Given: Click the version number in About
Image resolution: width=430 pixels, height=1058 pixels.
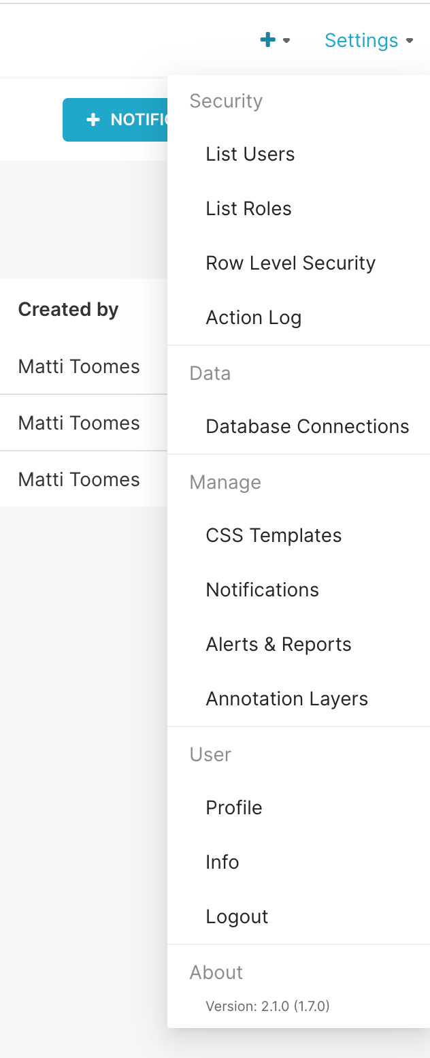Looking at the screenshot, I should tap(267, 1006).
